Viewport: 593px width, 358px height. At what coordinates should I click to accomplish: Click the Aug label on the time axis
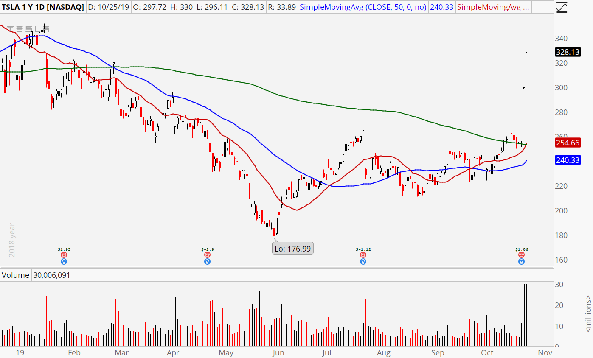click(383, 352)
